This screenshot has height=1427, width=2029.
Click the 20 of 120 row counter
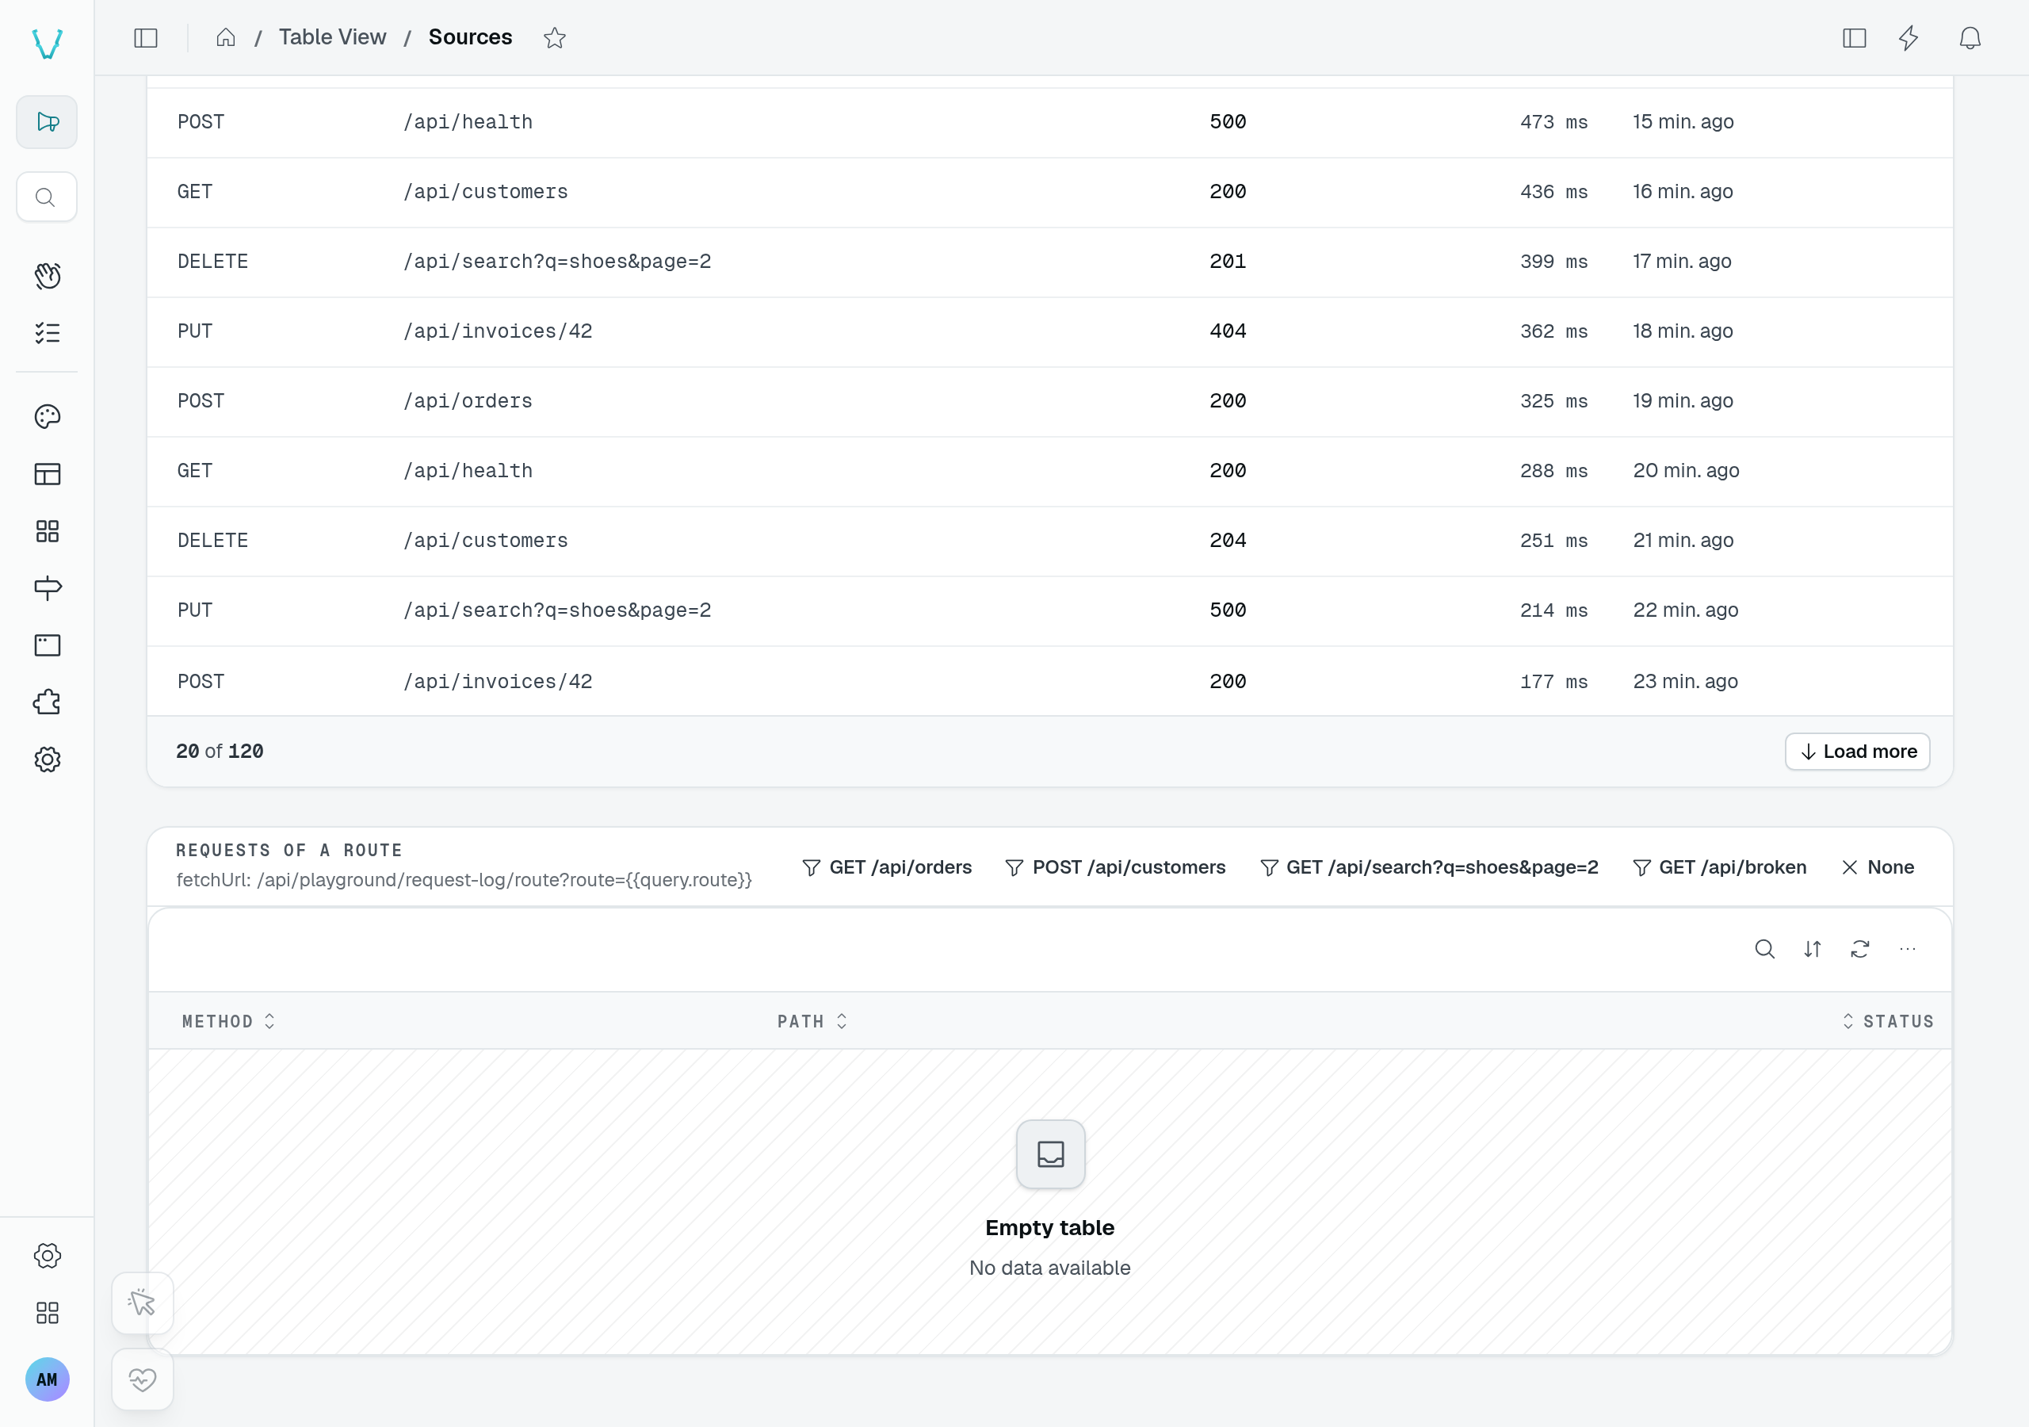pyautogui.click(x=220, y=752)
